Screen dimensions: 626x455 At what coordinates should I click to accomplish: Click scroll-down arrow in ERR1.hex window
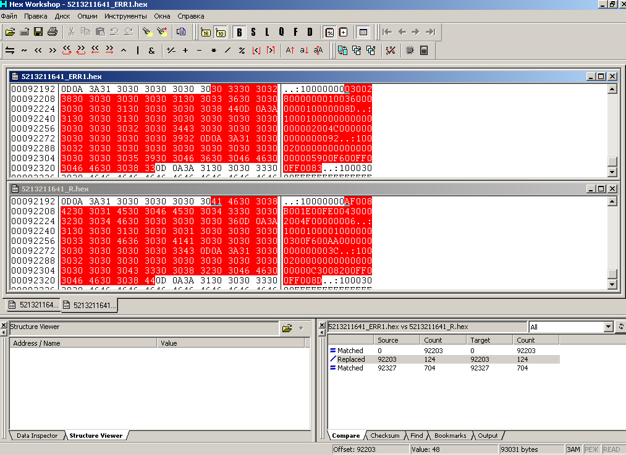612,172
